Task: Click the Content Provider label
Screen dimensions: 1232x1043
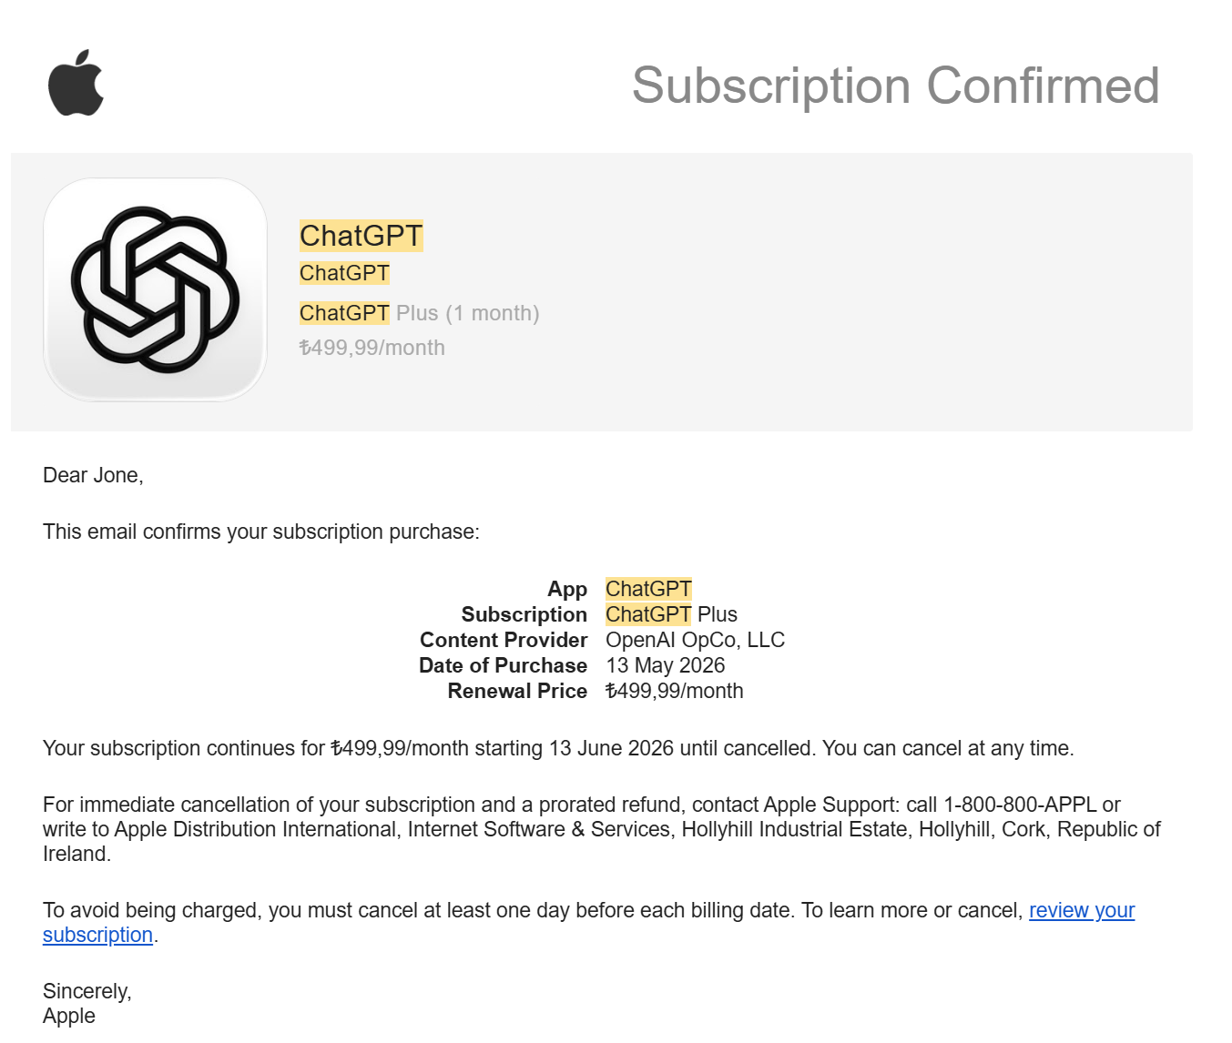Action: tap(504, 640)
